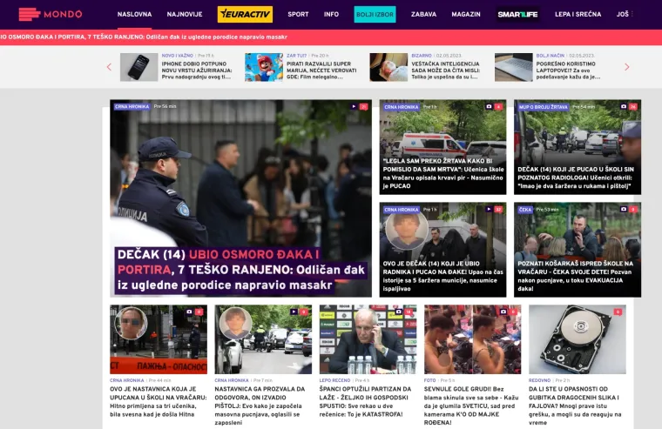662x429 pixels.
Task: Click comment badge on 'Legla sam preko žrtava' card
Action: click(498, 107)
